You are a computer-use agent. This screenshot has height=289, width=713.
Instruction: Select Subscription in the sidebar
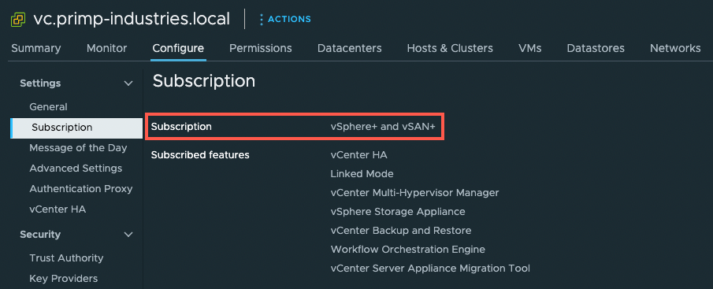point(76,128)
